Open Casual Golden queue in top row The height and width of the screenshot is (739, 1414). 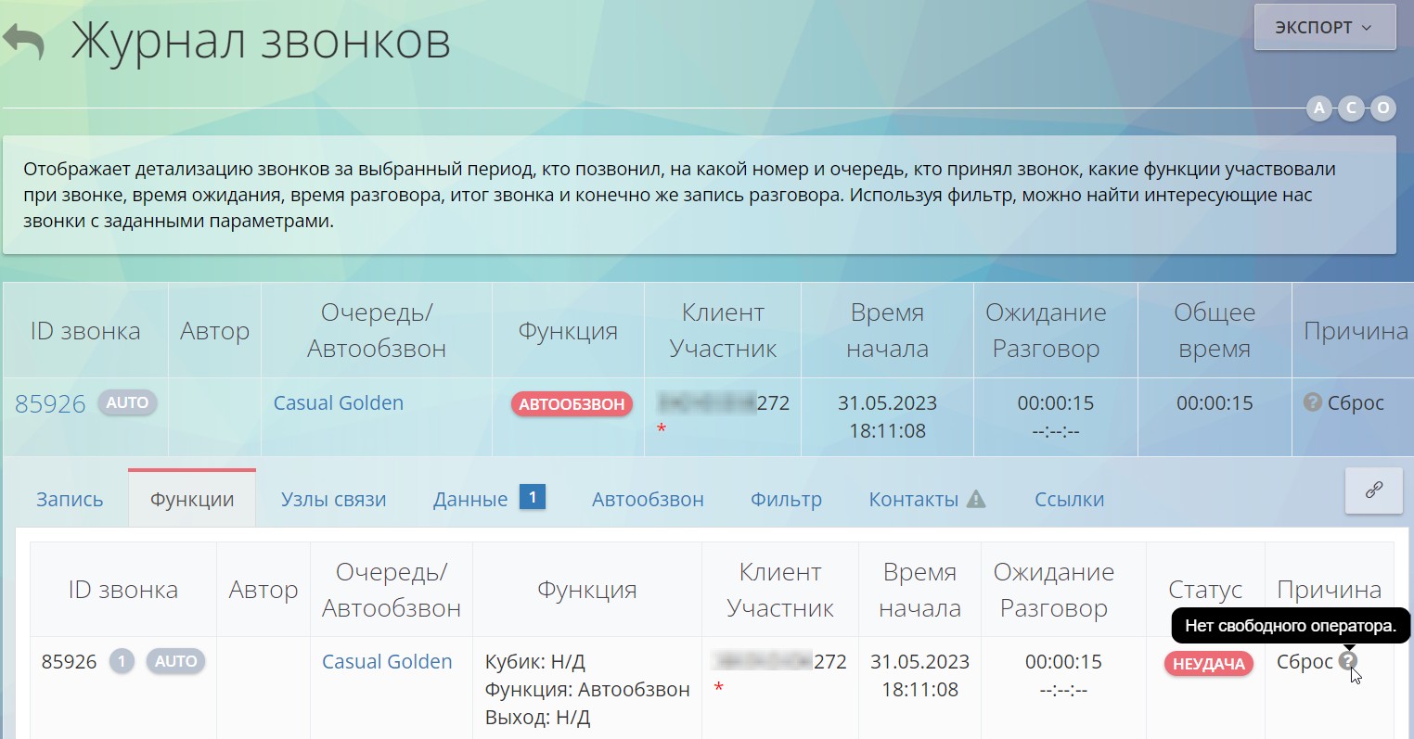(339, 403)
